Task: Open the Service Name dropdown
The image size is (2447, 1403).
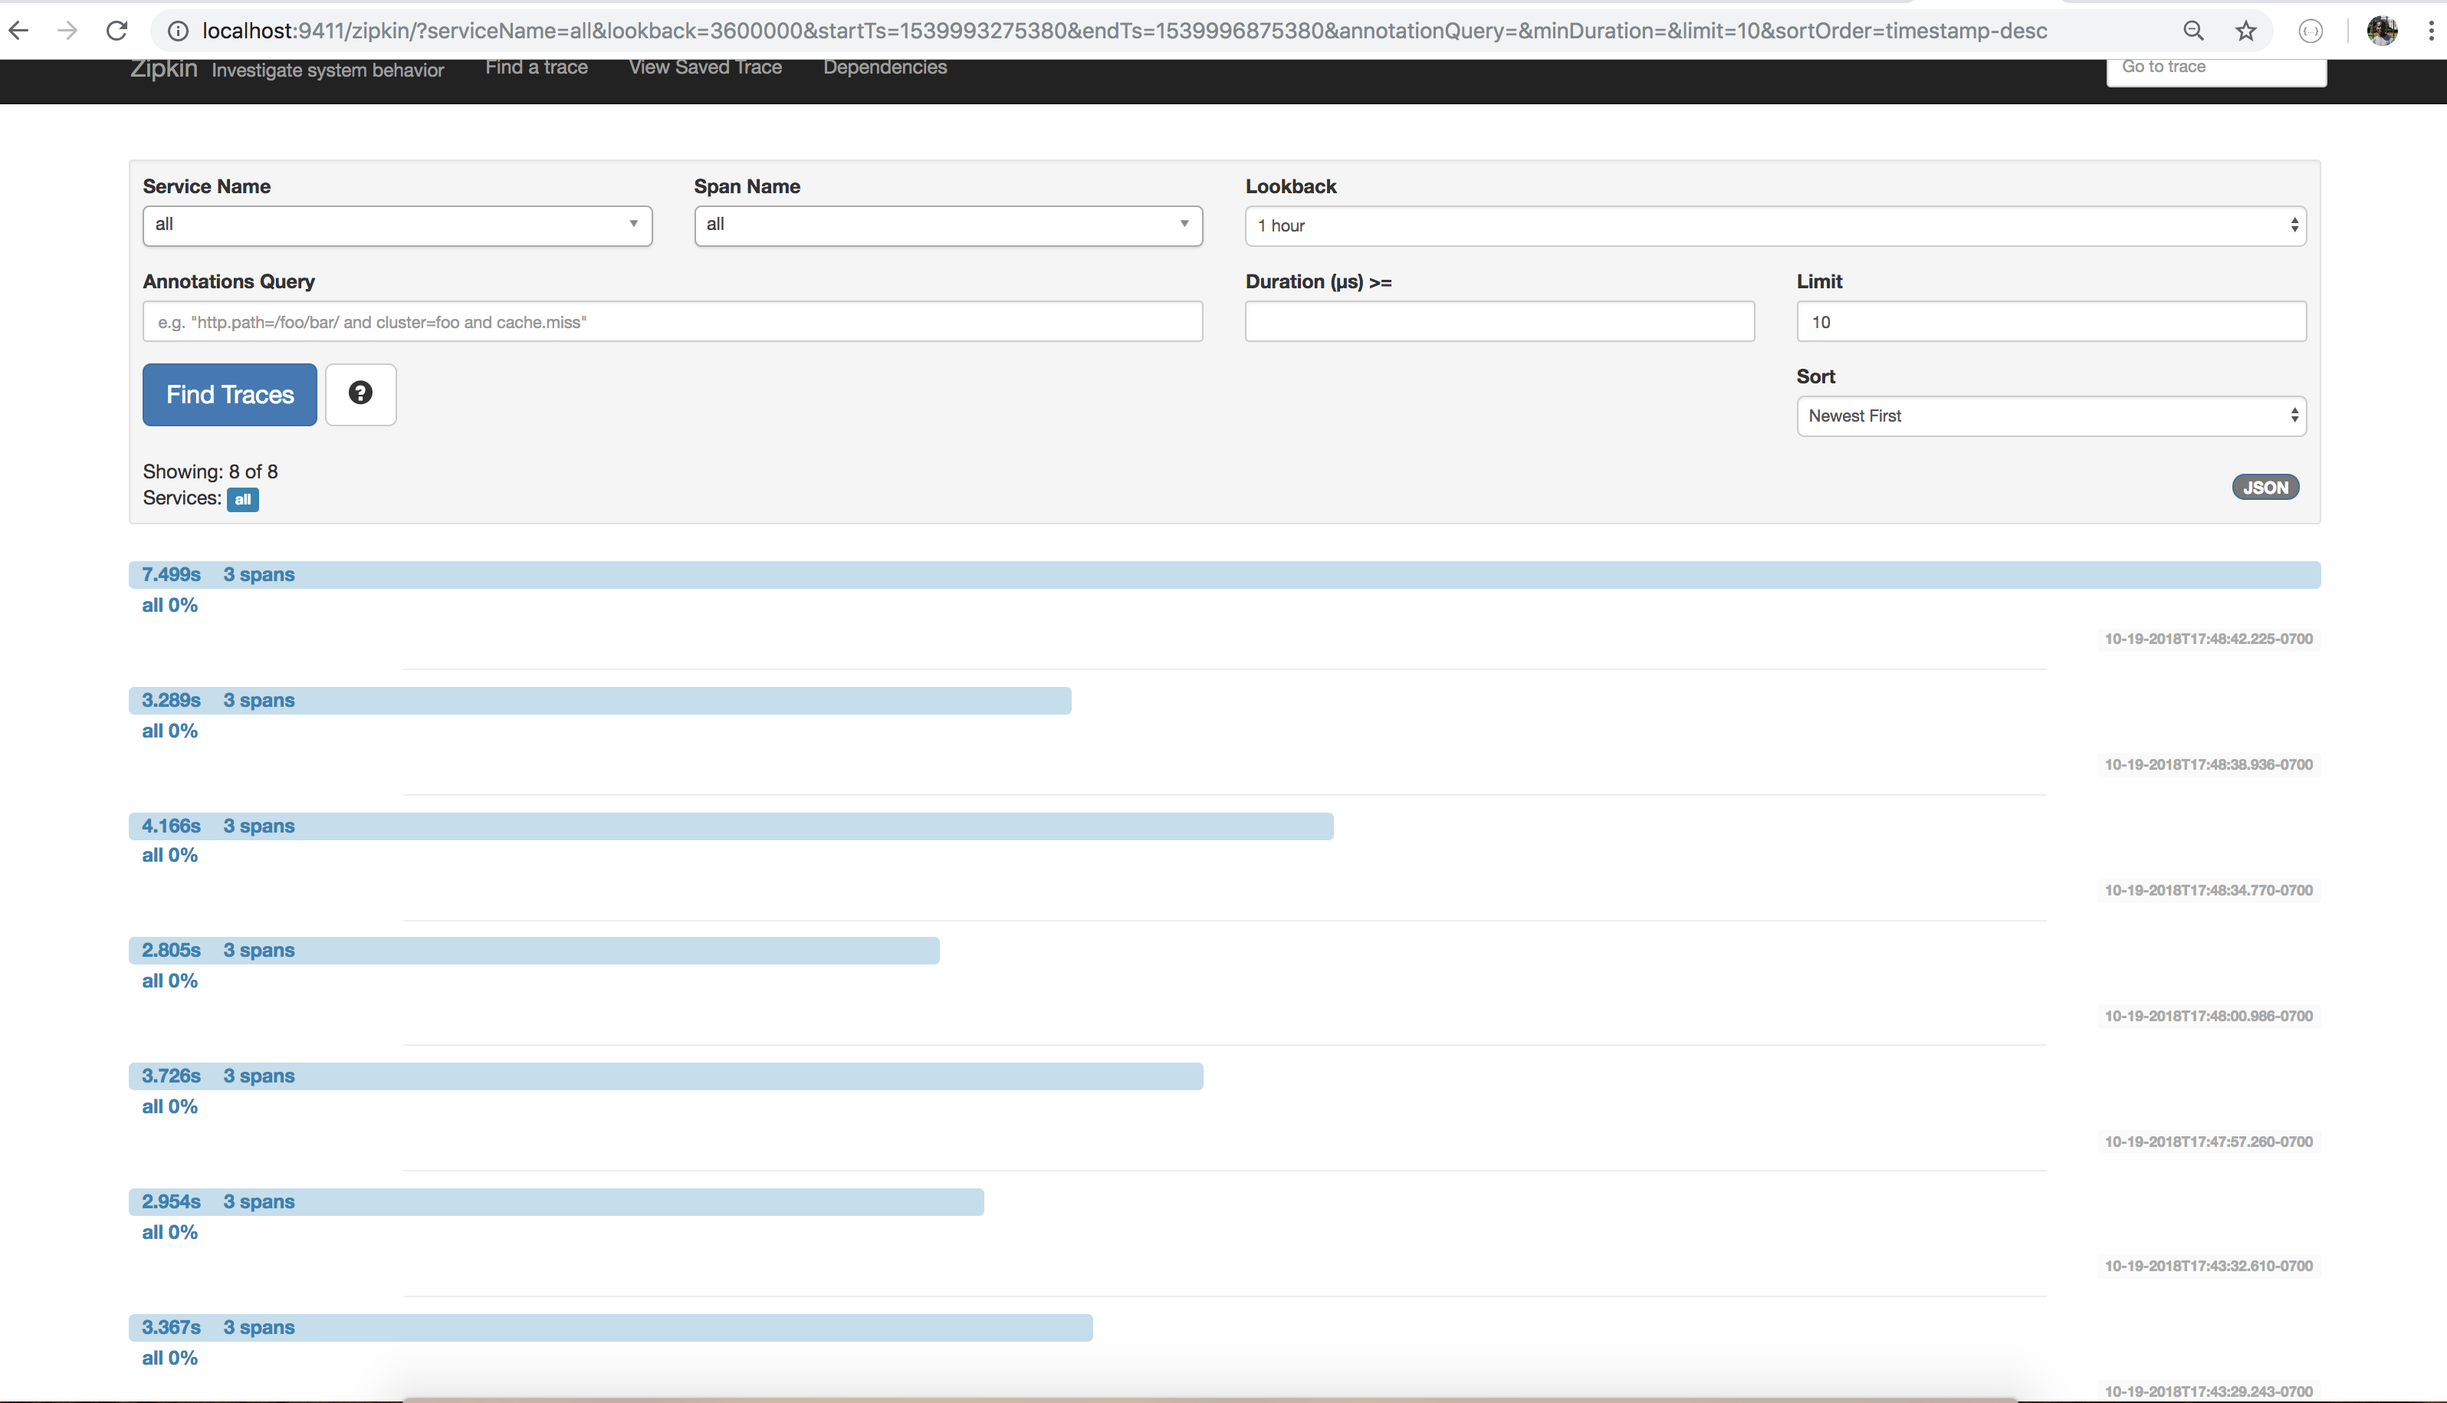Action: 397,225
